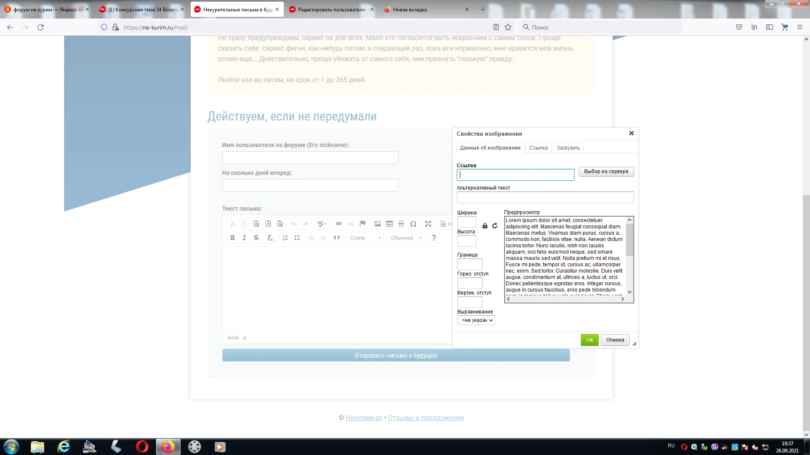Open the Выравнивание alignment dropdown
Image resolution: width=810 pixels, height=455 pixels.
pyautogui.click(x=476, y=320)
